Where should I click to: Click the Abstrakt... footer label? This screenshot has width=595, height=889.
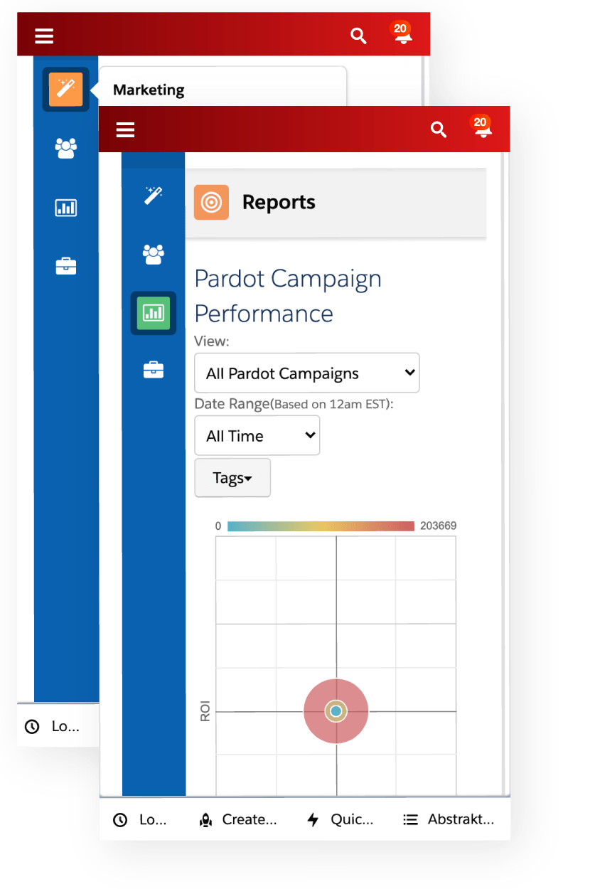click(461, 820)
